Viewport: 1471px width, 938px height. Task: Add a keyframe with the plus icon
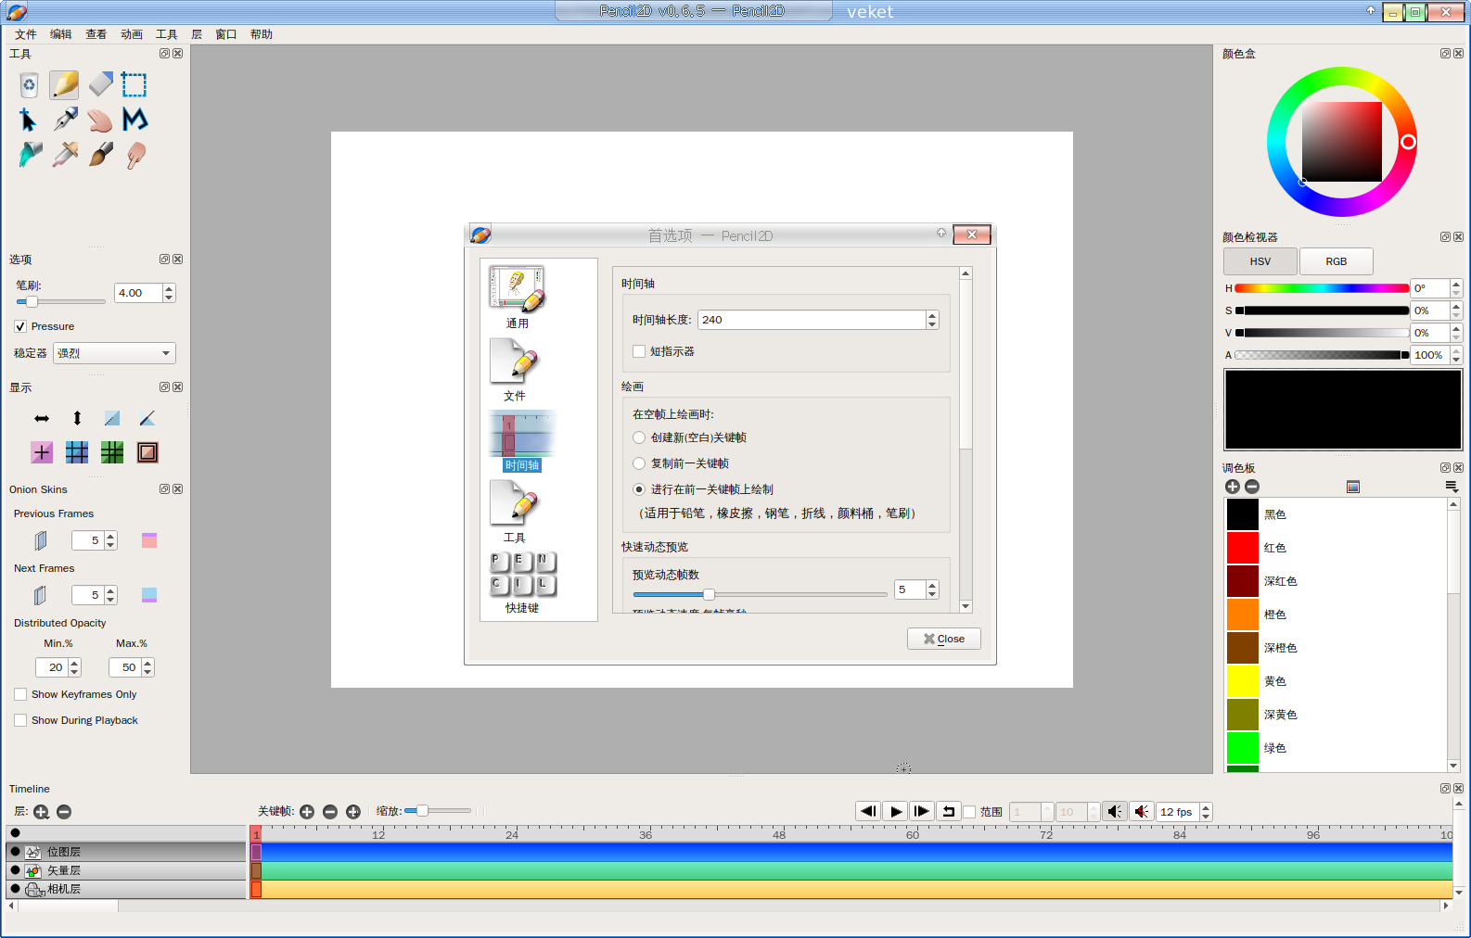tap(307, 812)
